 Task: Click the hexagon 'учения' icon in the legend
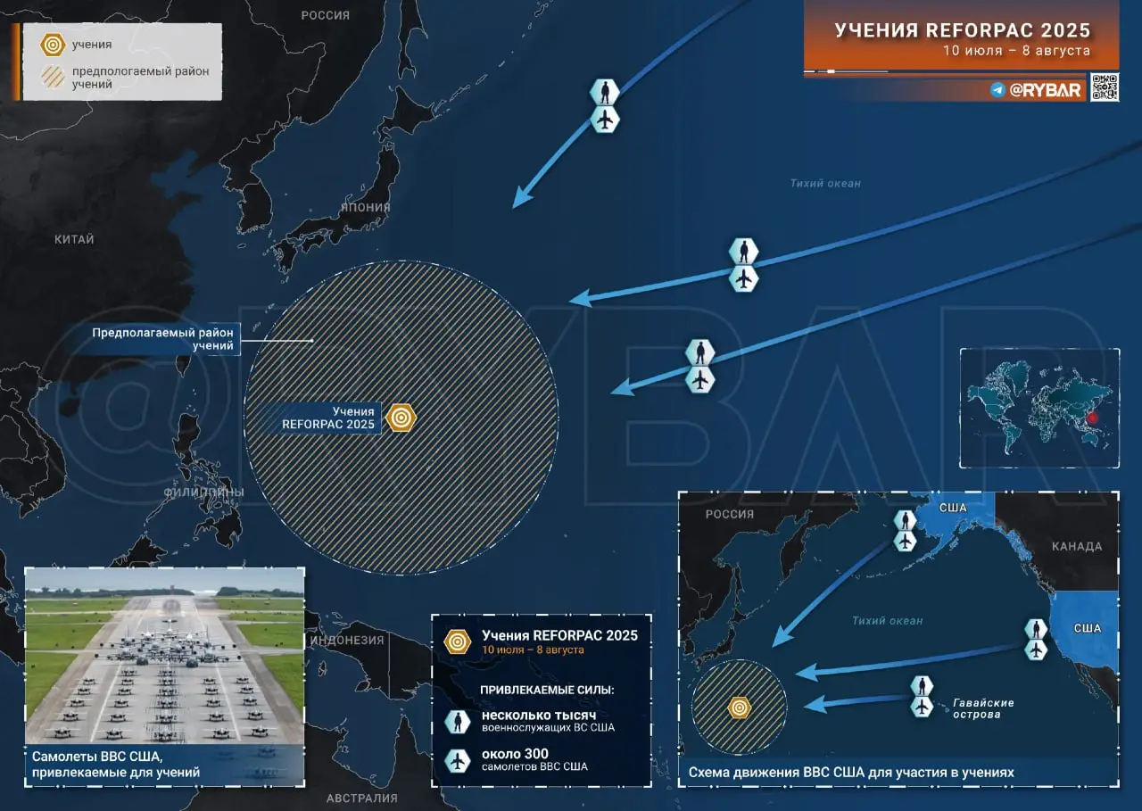pos(54,45)
